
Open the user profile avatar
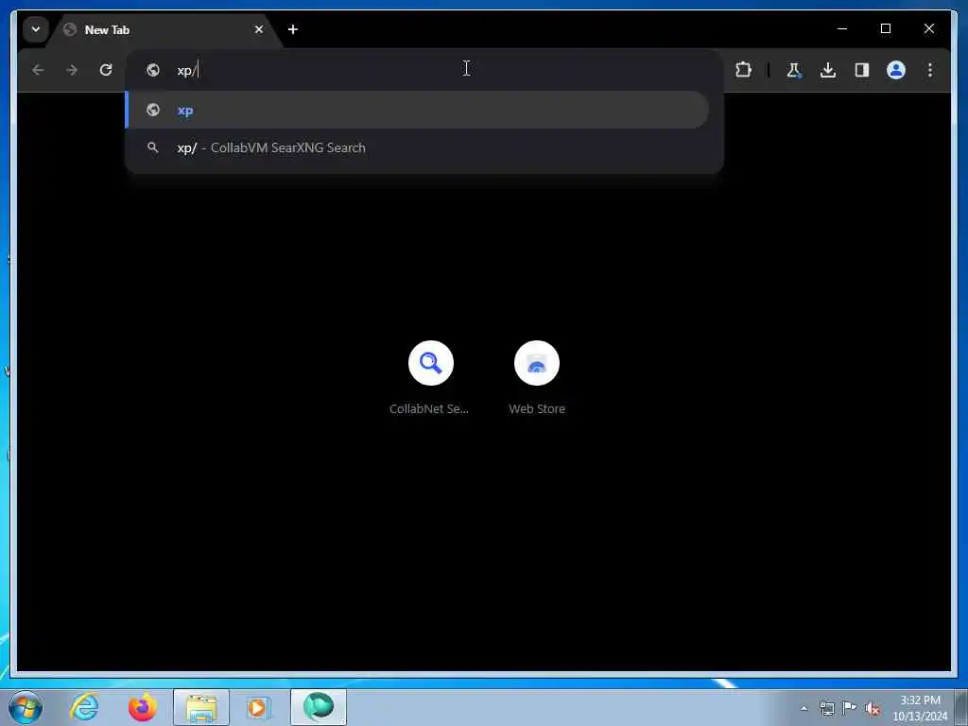(896, 70)
